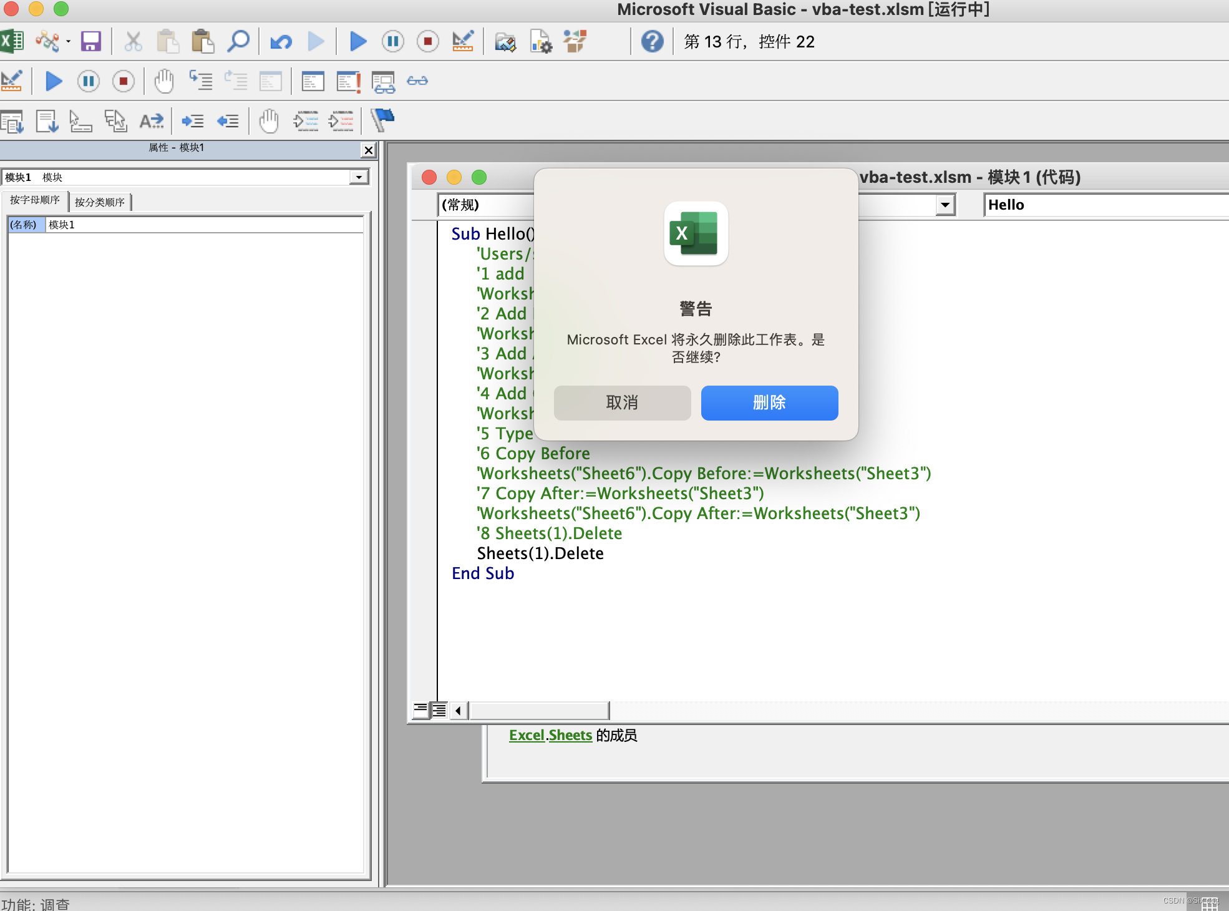Image resolution: width=1229 pixels, height=911 pixels.
Task: Click the horizontal scrollbar of code window
Action: pyautogui.click(x=538, y=710)
